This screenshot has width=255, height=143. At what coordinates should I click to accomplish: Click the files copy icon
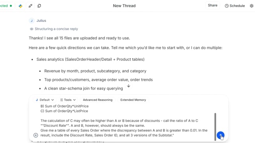(x=39, y=6)
